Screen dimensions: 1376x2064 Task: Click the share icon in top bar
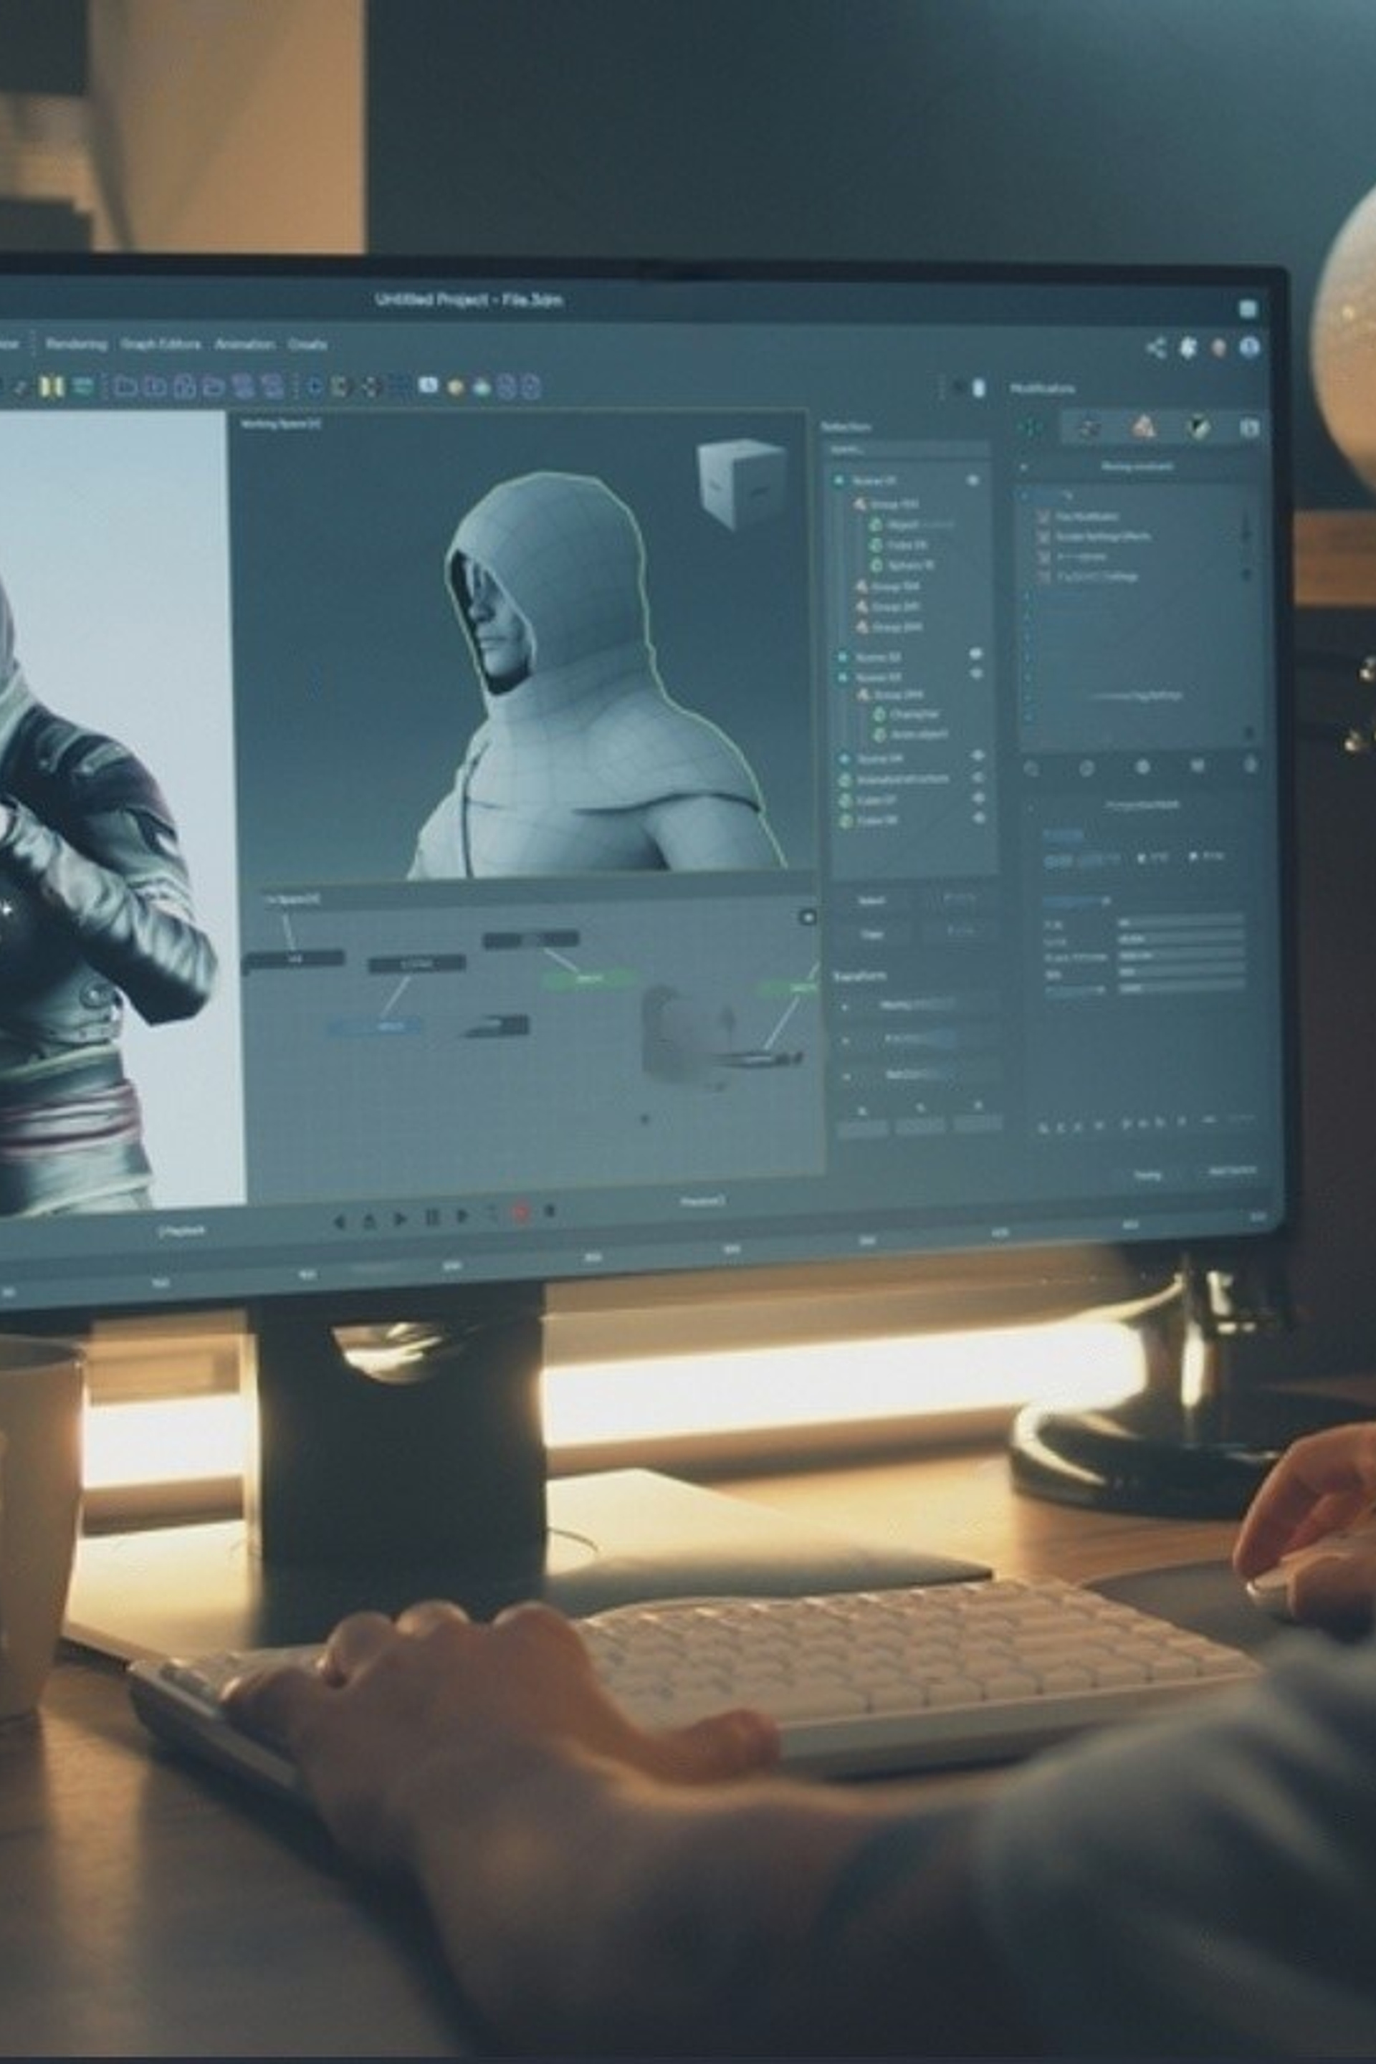tap(1156, 348)
